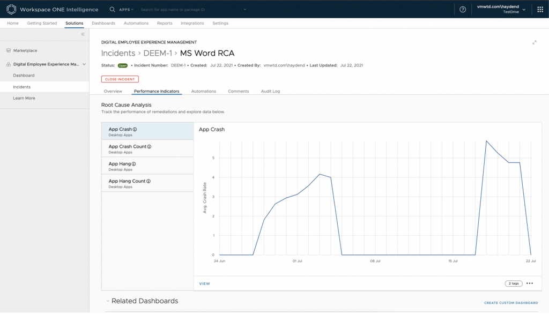This screenshot has width=549, height=314.
Task: Open the Dashboards top navigation item
Action: pyautogui.click(x=103, y=23)
